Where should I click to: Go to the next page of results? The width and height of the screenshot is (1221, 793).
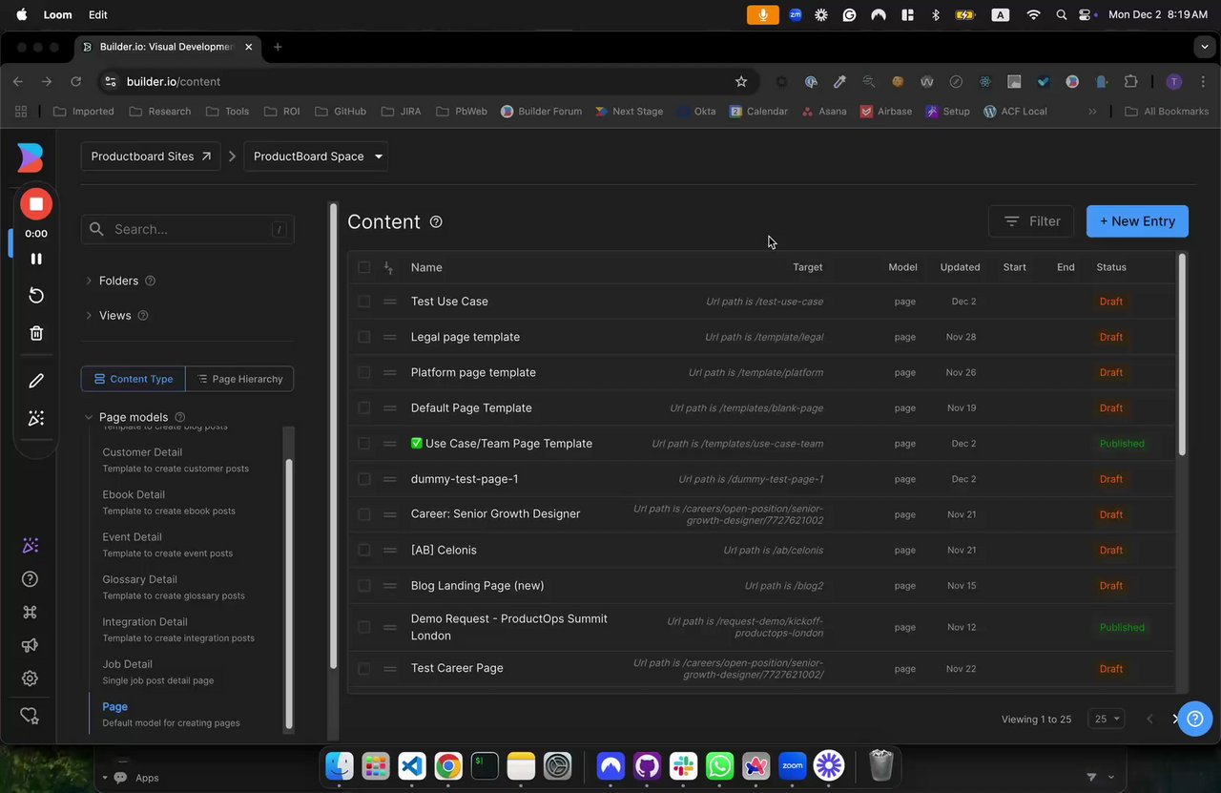(x=1175, y=719)
